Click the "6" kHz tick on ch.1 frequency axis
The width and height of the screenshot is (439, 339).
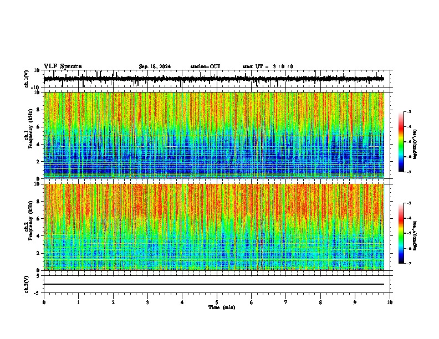pyautogui.click(x=38, y=127)
